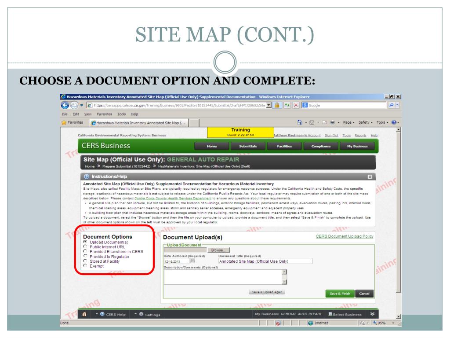Open the search provider dropdown arrow
This screenshot has width=450, height=338.
coord(397,105)
